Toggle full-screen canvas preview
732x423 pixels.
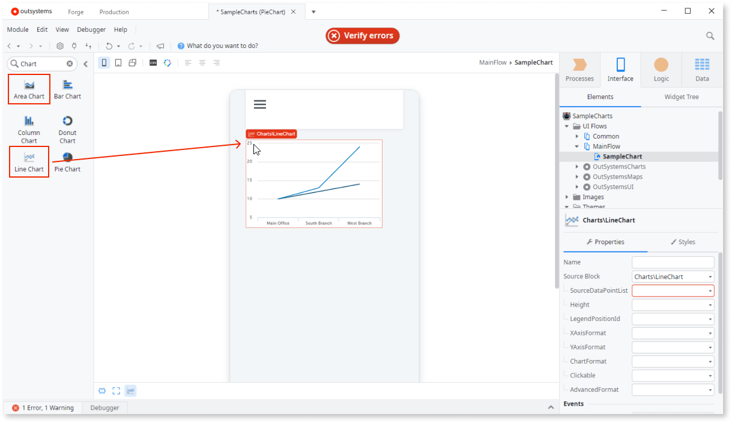[116, 391]
